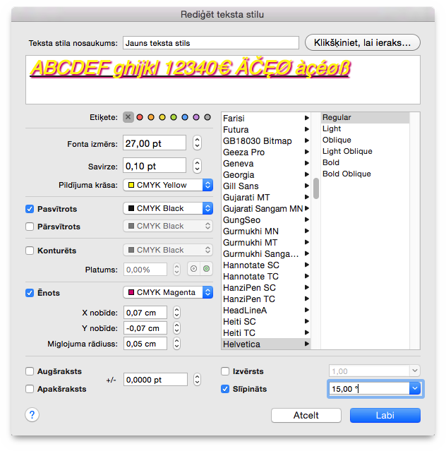Choose the Oblique font style
The width and height of the screenshot is (446, 451).
coord(365,140)
